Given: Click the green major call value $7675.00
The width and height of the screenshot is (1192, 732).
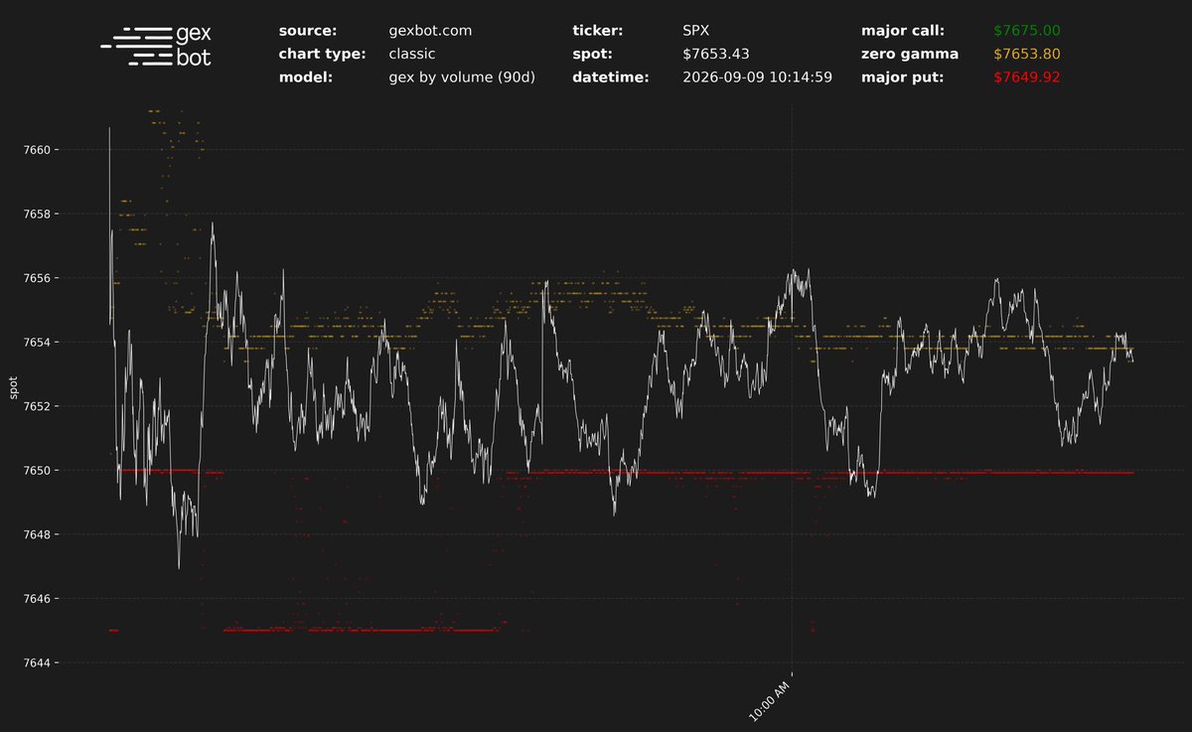Looking at the screenshot, I should click(1028, 31).
